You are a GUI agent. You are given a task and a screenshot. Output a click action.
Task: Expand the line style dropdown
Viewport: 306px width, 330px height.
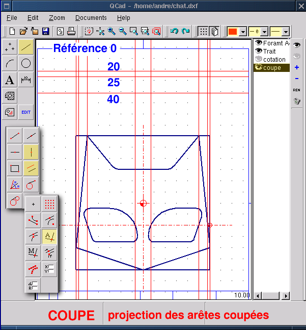pyautogui.click(x=285, y=32)
